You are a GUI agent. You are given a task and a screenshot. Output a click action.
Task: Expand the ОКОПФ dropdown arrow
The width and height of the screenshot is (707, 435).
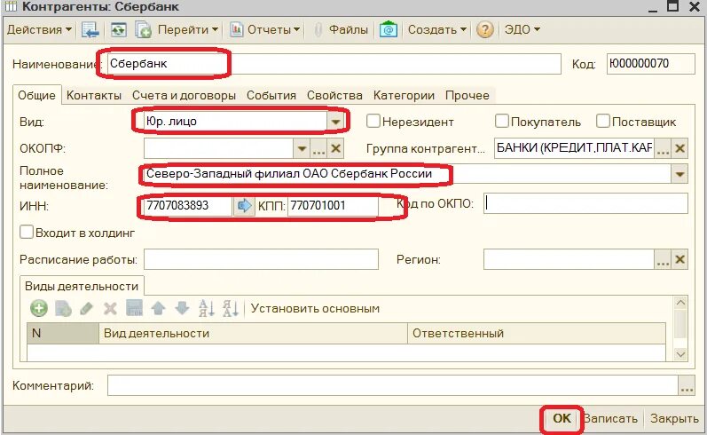302,148
